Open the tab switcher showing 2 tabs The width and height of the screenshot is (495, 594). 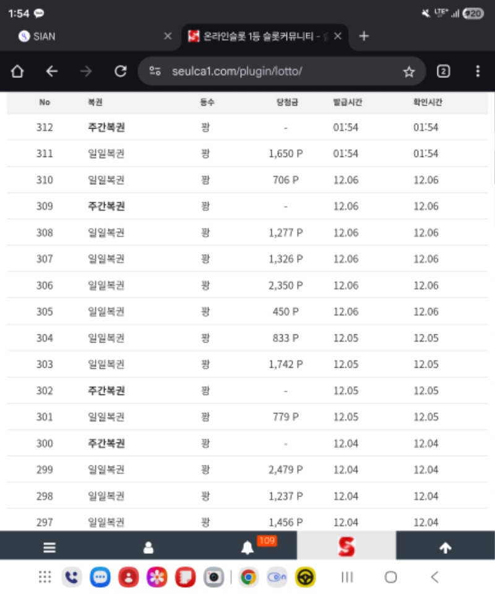pyautogui.click(x=444, y=71)
